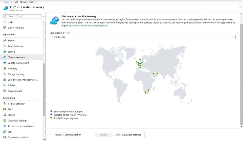The image size is (243, 141).
Task: Click Selected target region (West US) legend
Action: click(70, 115)
